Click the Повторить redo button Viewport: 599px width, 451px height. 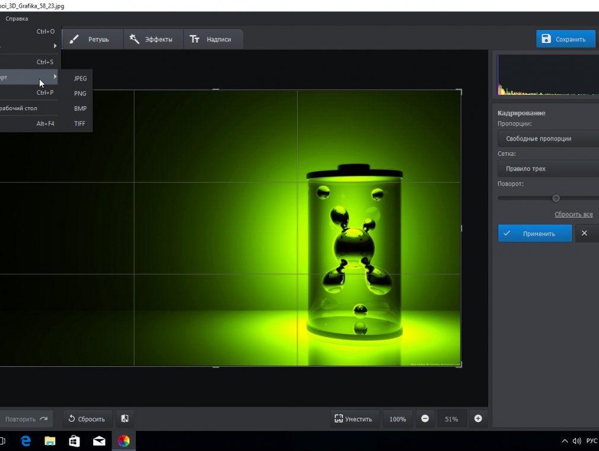point(26,419)
